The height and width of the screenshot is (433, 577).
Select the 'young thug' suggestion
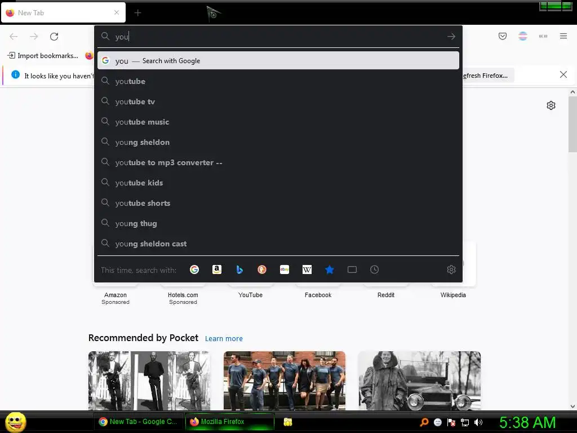coord(278,223)
